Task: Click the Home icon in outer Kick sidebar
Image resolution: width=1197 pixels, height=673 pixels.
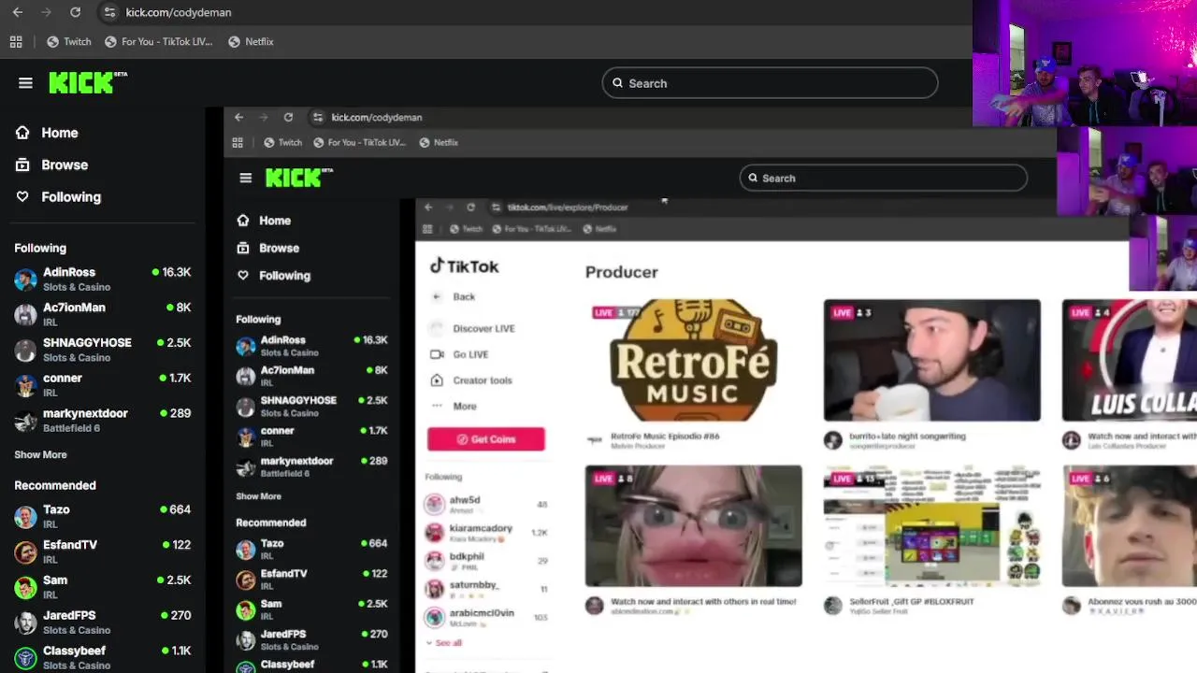Action: click(22, 133)
